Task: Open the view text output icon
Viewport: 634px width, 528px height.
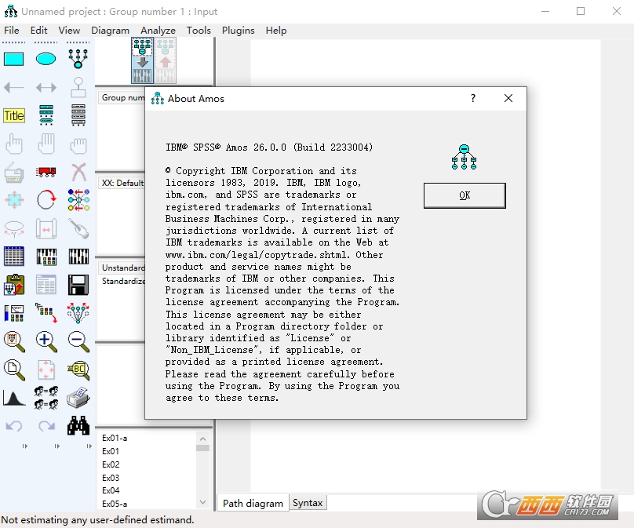Action: point(46,285)
